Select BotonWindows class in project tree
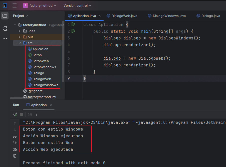This screenshot has height=167, width=226. click(x=44, y=67)
